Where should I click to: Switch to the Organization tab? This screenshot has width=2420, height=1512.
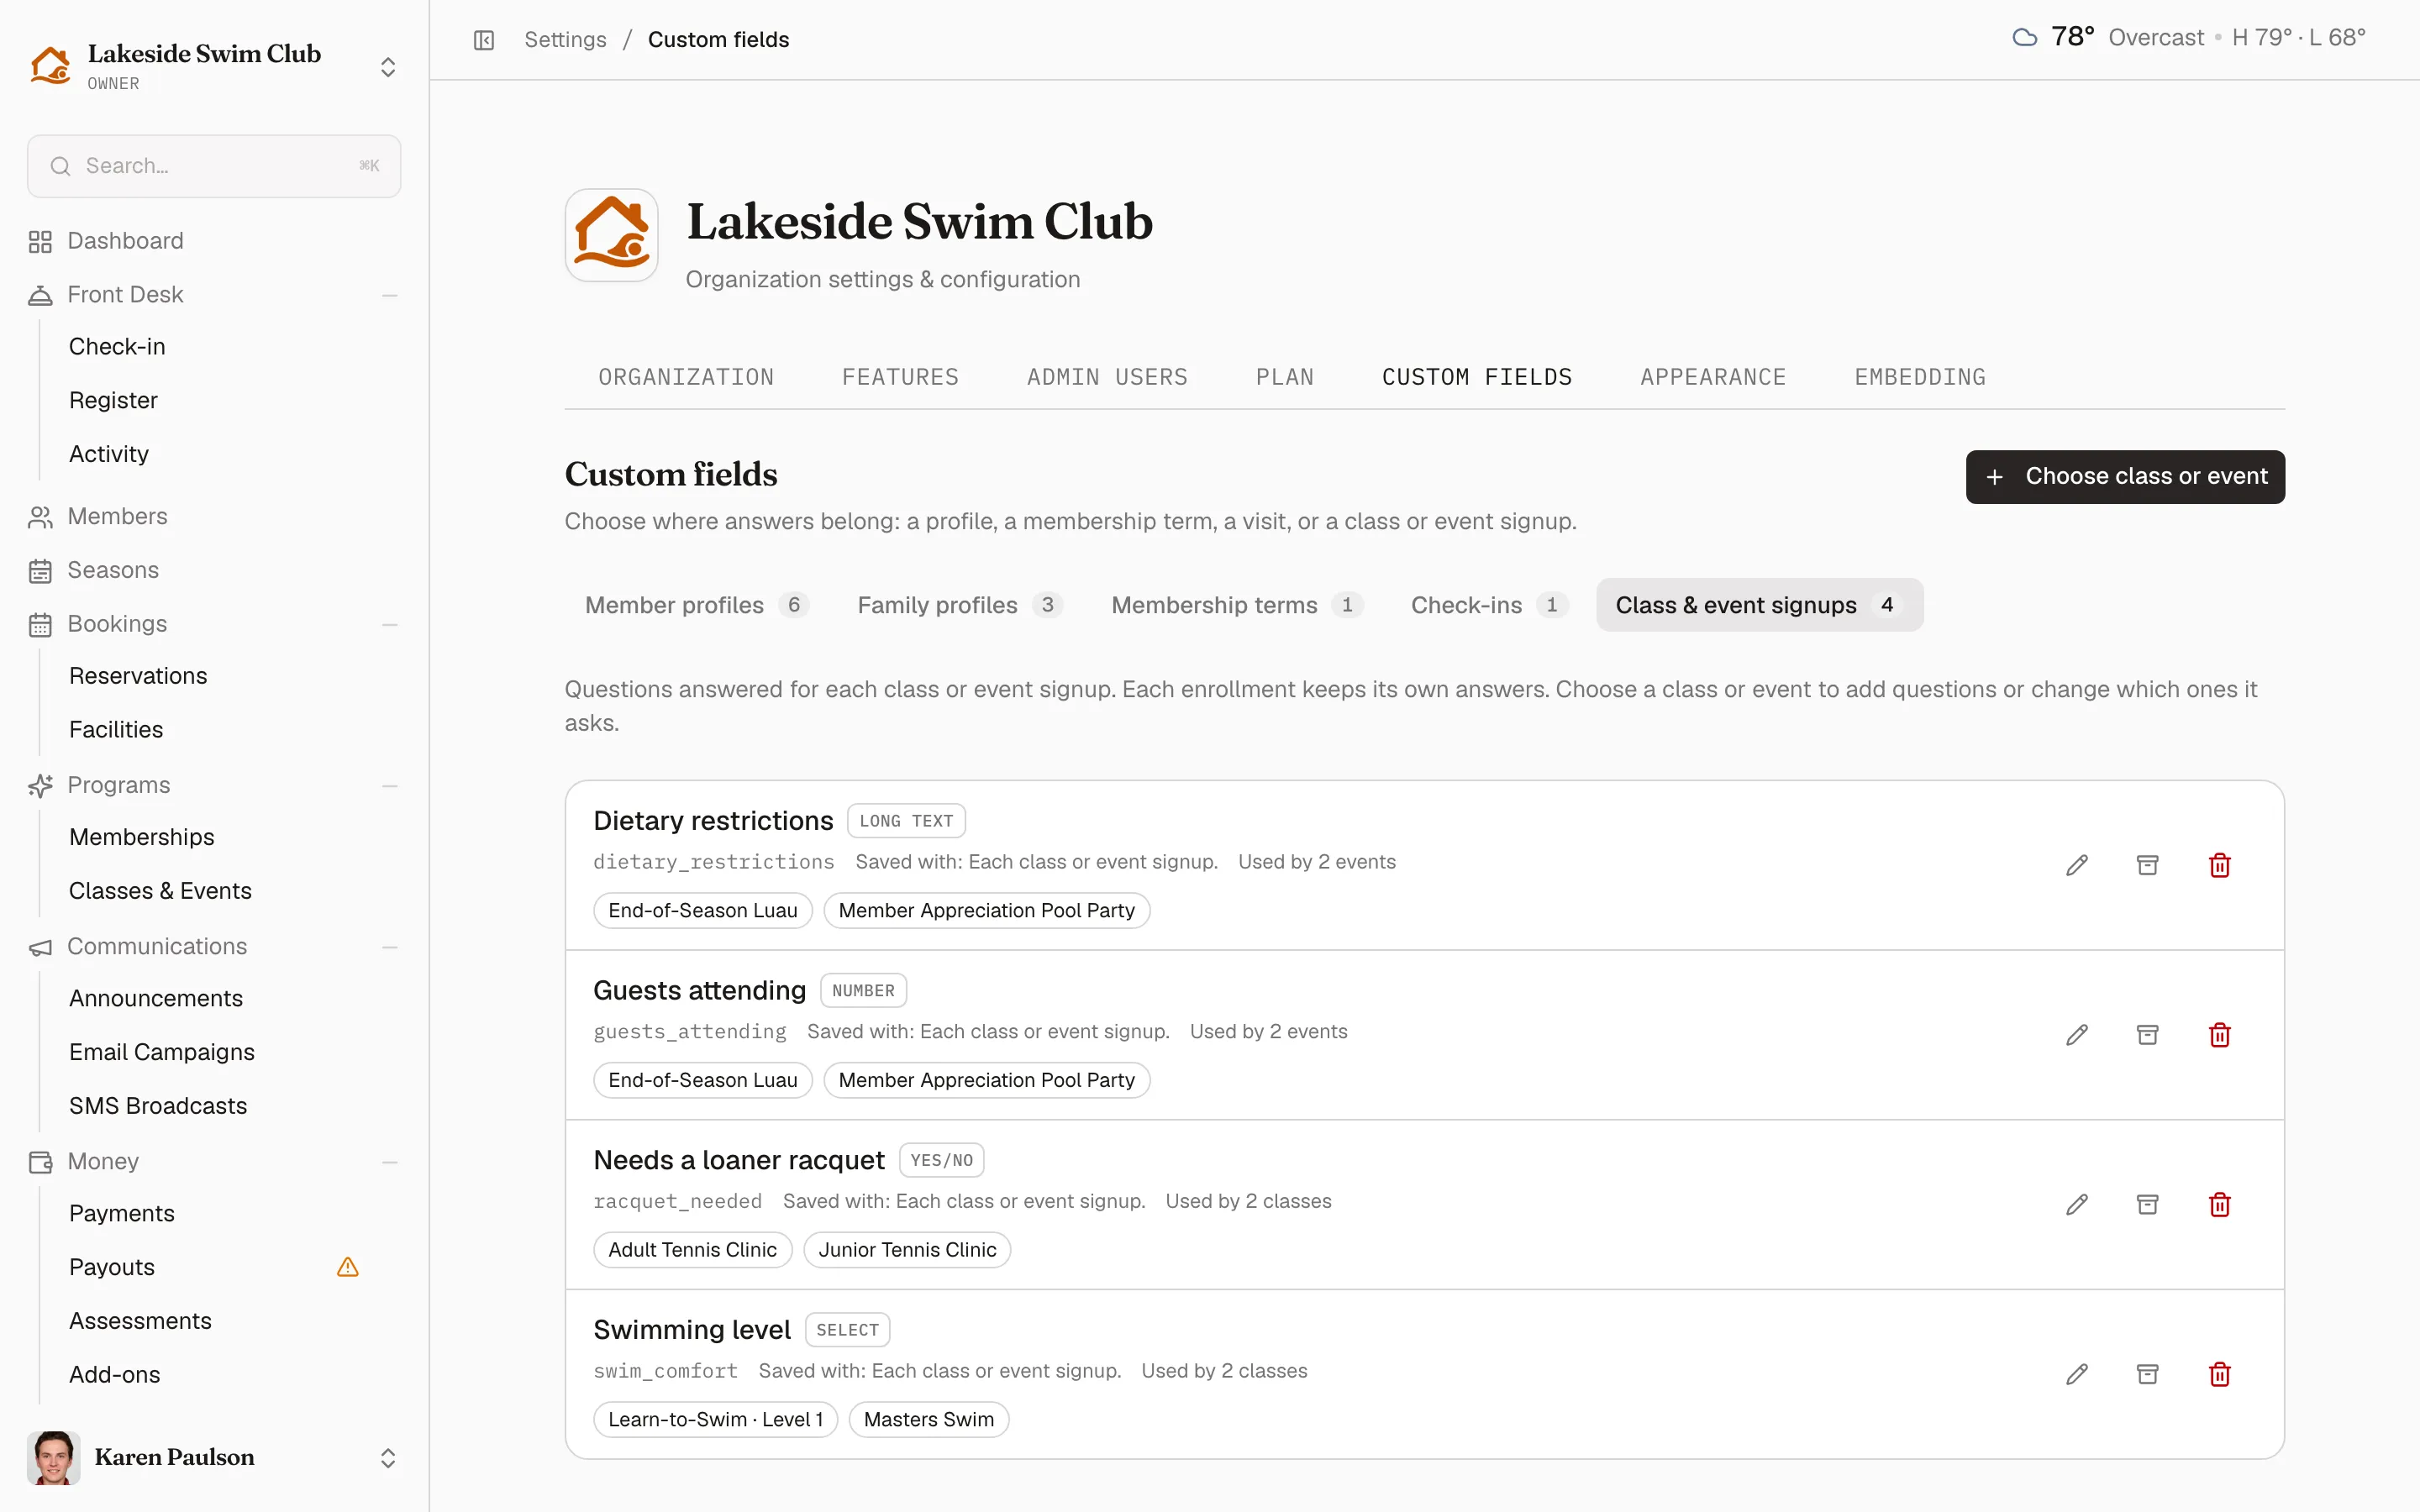click(x=686, y=377)
